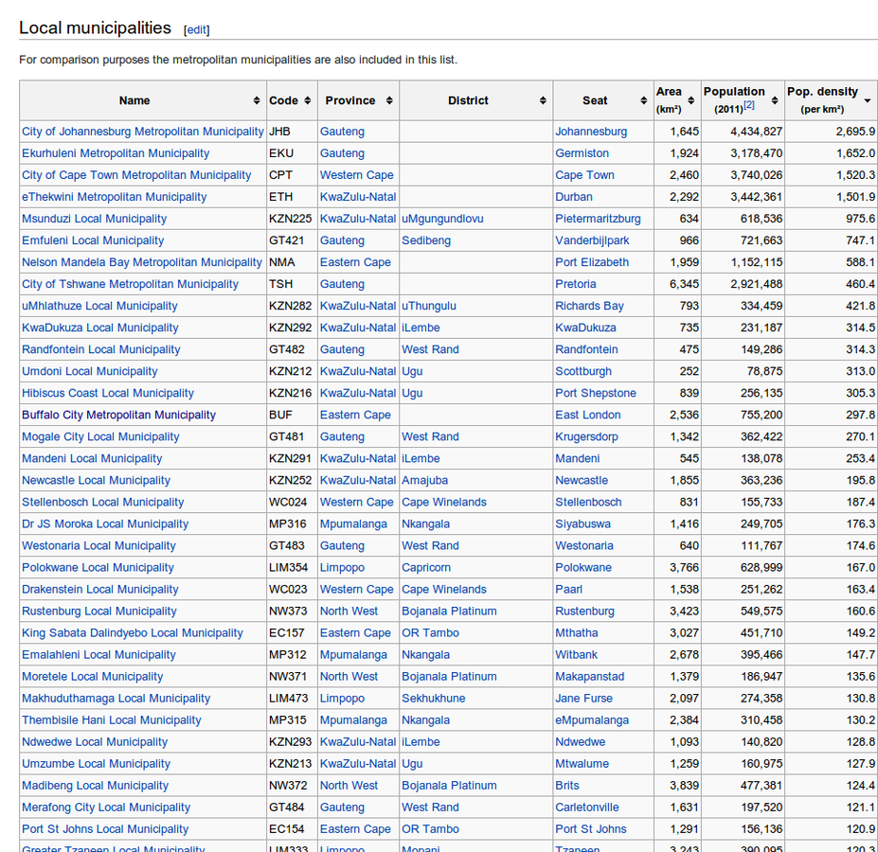This screenshot has height=852, width=878.
Task: Open KwaDukuza Local Municipality link
Action: pos(100,328)
